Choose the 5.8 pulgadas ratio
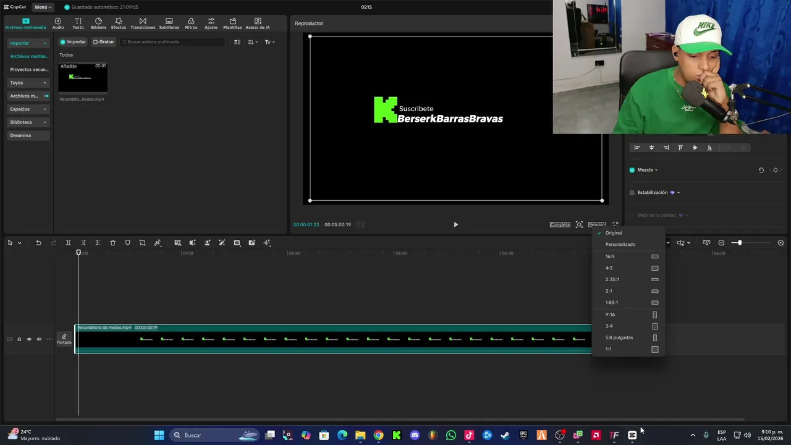Viewport: 791px width, 445px height. tap(628, 337)
